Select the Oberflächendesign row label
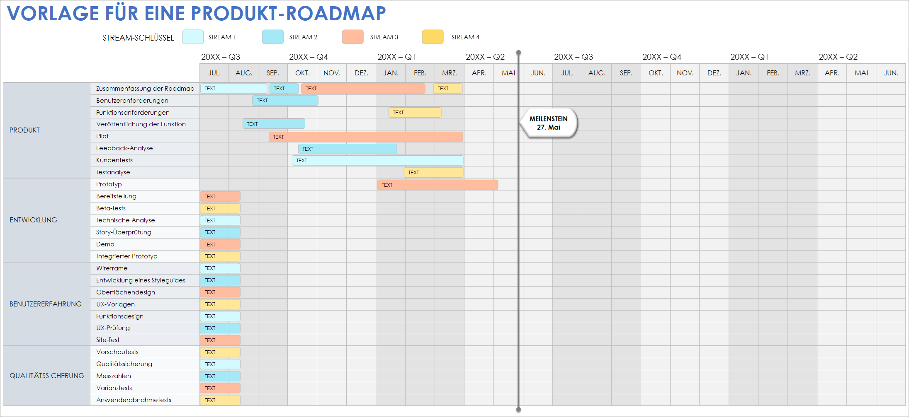Image resolution: width=909 pixels, height=417 pixels. coord(126,292)
